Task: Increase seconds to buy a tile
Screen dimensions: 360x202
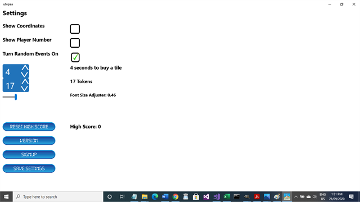Action: click(x=25, y=68)
